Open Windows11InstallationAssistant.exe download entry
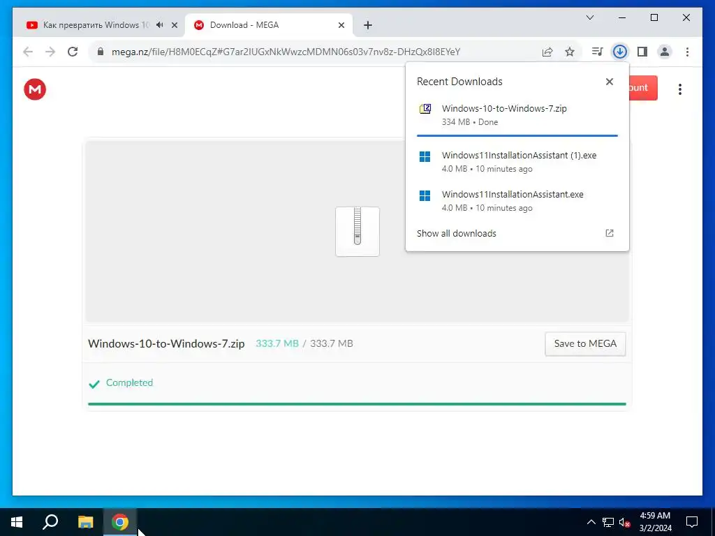 (517, 201)
